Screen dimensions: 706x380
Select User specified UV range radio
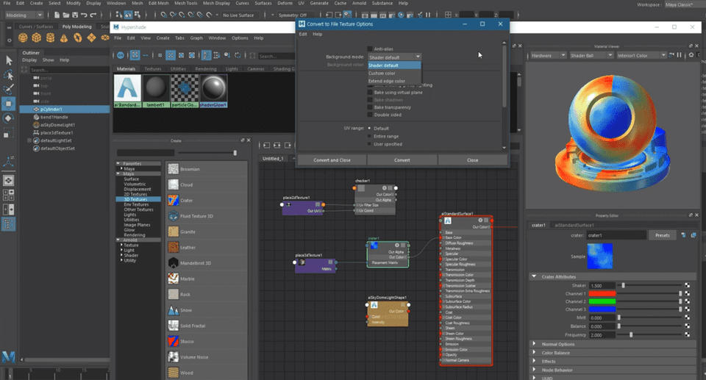[x=370, y=144]
